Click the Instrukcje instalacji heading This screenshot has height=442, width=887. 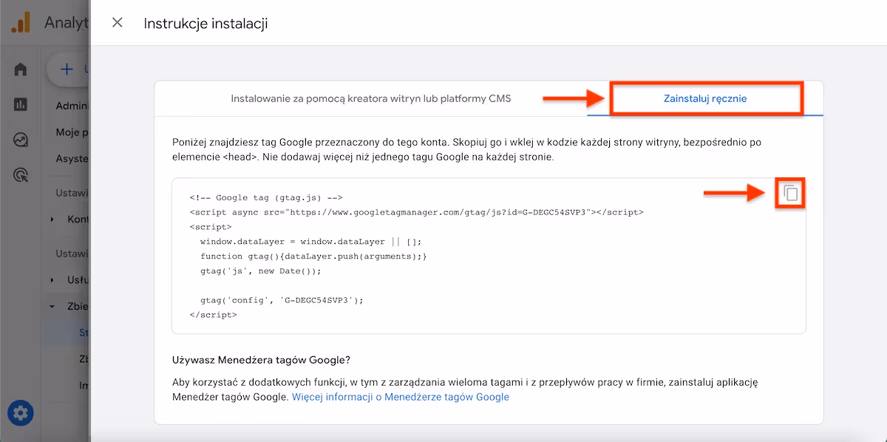[x=205, y=24]
